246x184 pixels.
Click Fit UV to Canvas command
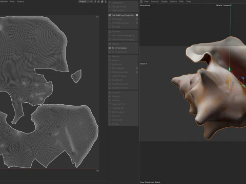click(123, 48)
